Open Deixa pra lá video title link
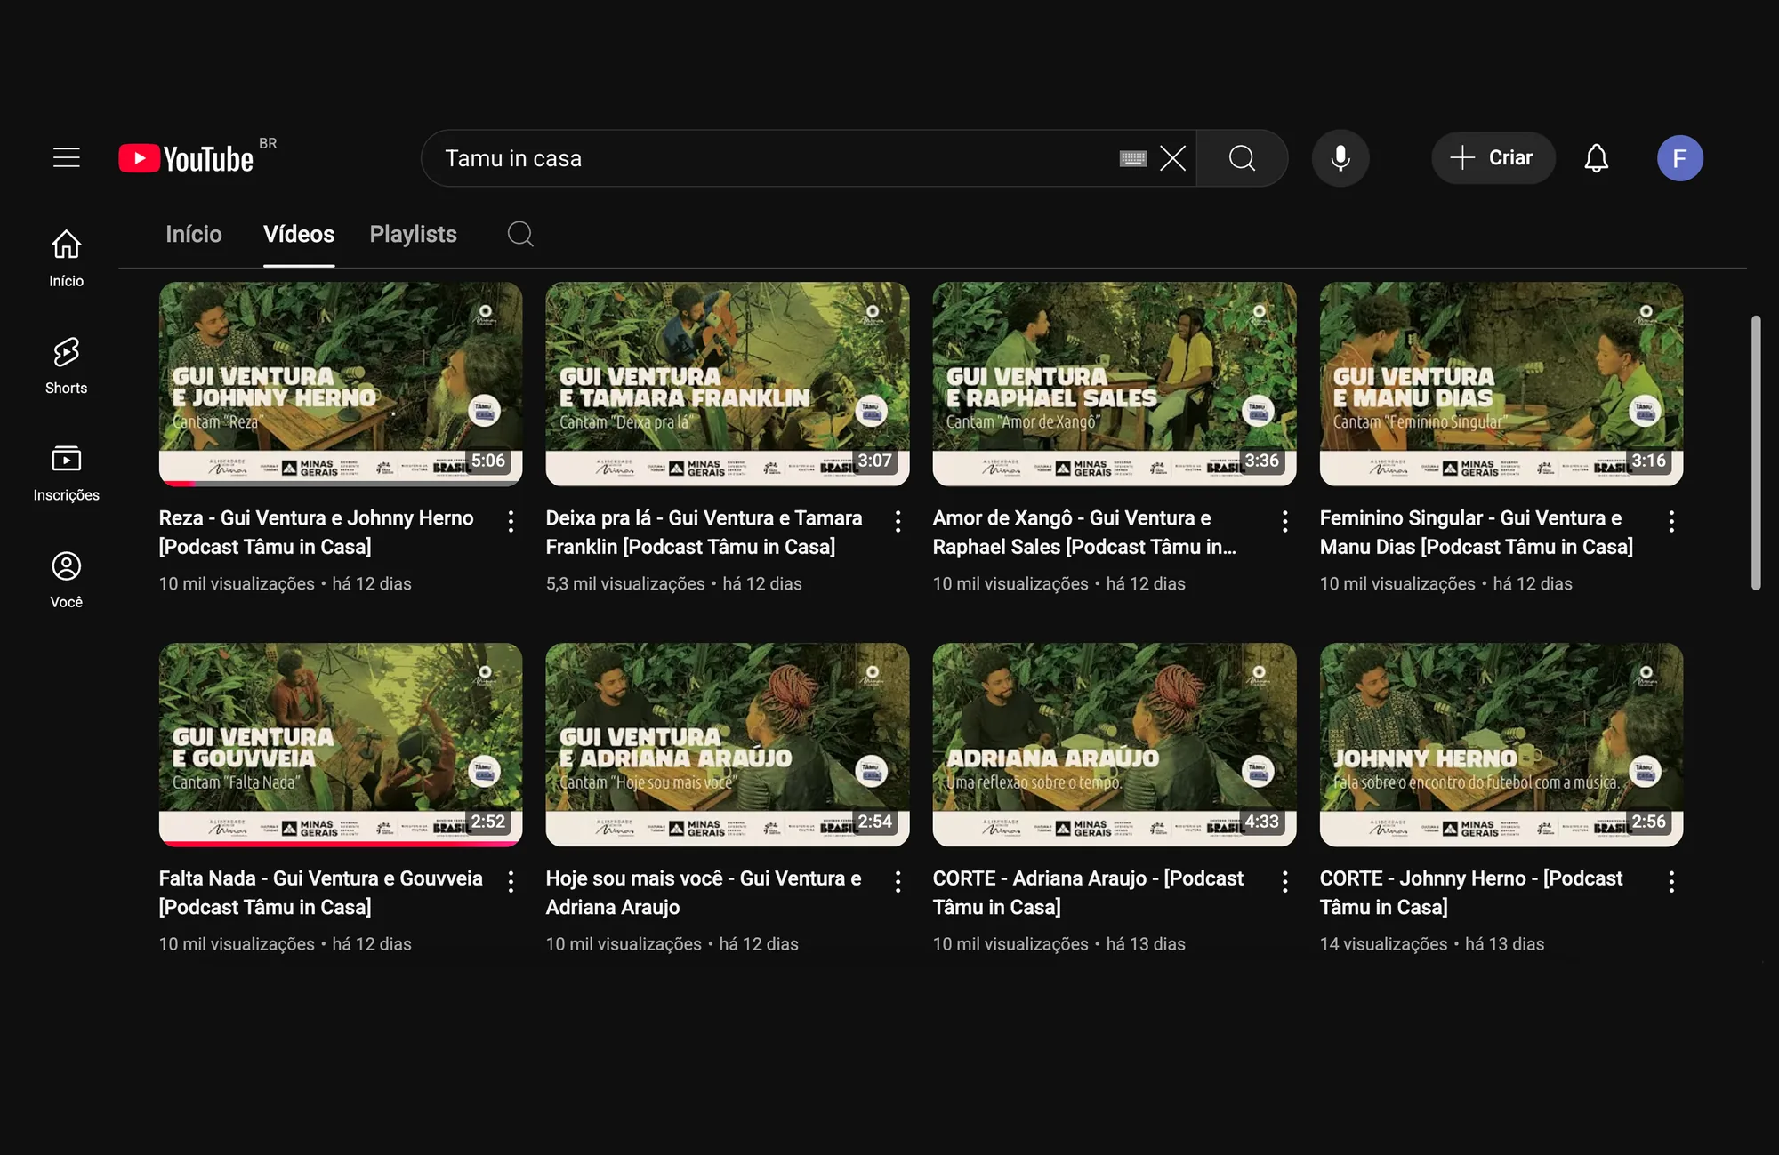 click(x=704, y=532)
